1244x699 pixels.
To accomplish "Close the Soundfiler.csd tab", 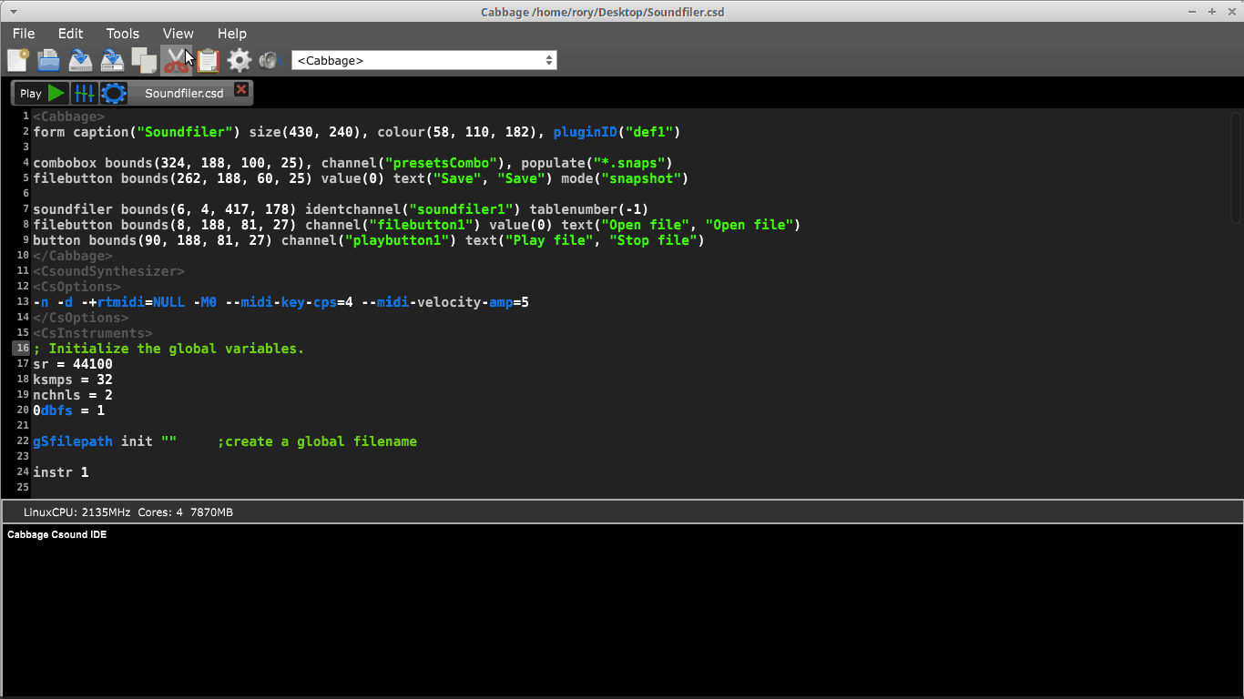I will click(x=241, y=89).
